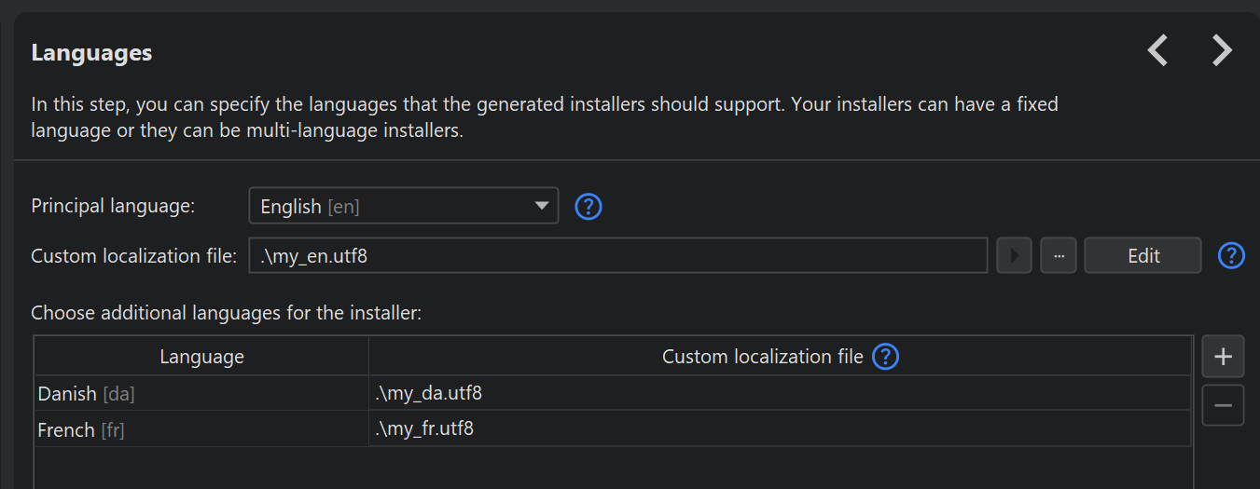The image size is (1260, 489).
Task: Click the Edit button
Action: (x=1142, y=255)
